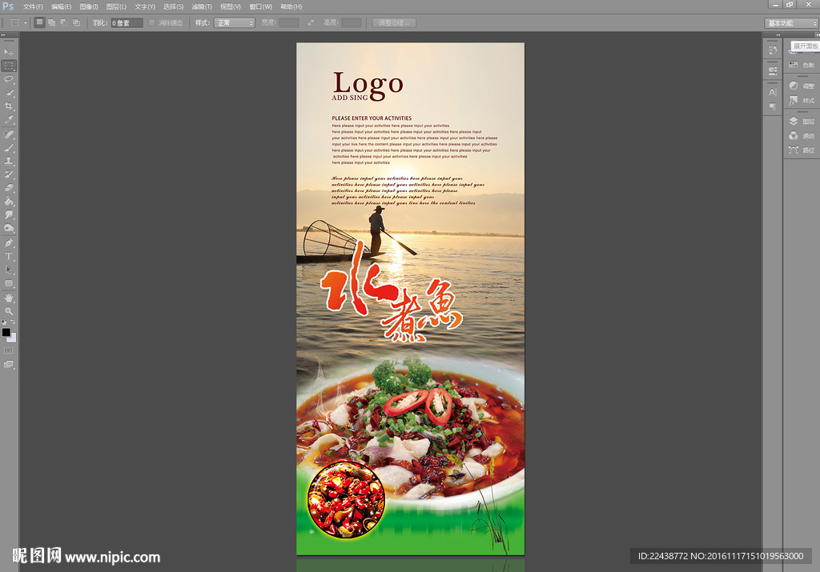Pick the Eyedropper tool
This screenshot has height=572, width=820.
point(10,120)
